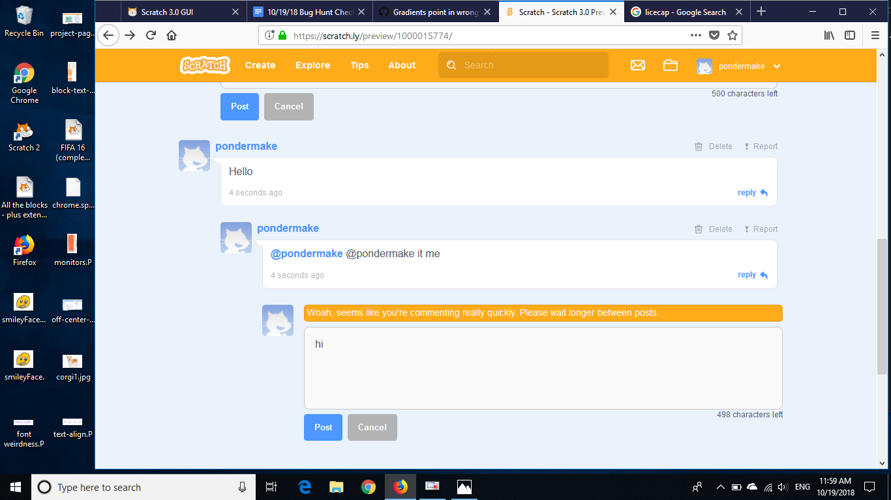The image size is (891, 500).
Task: Open a new browser tab
Action: pos(761,11)
